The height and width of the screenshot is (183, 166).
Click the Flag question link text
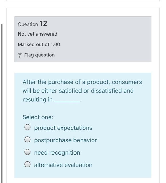tap(39, 55)
